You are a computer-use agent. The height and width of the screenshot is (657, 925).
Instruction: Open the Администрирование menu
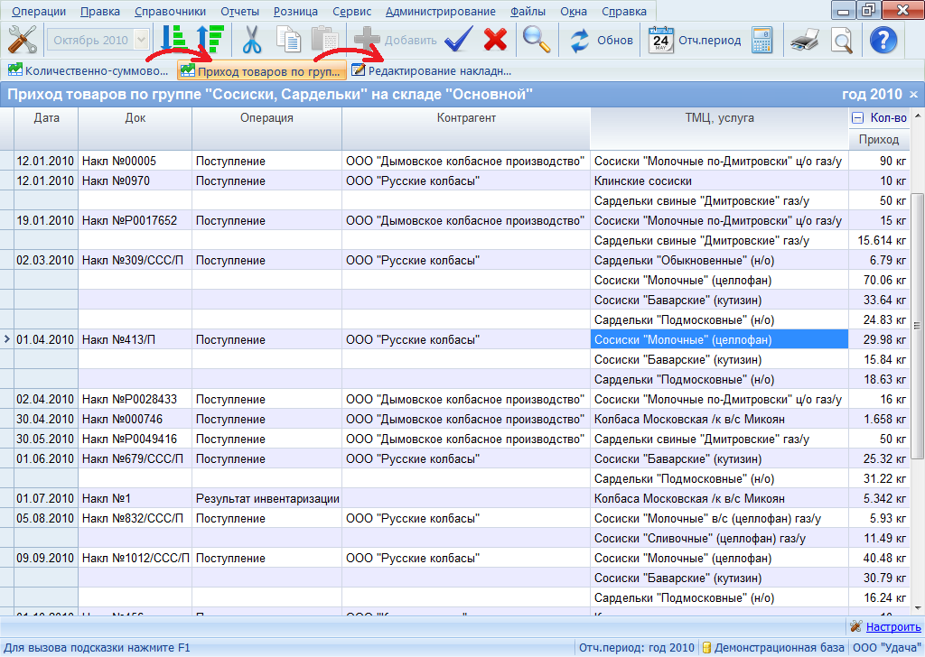point(440,12)
